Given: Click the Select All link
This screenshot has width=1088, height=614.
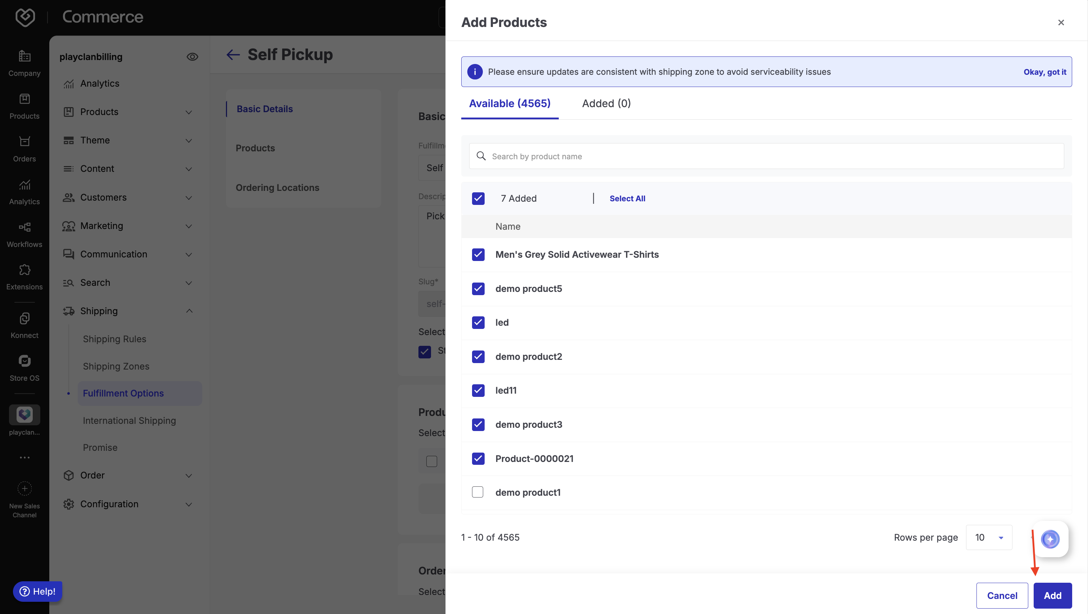Looking at the screenshot, I should click(627, 198).
